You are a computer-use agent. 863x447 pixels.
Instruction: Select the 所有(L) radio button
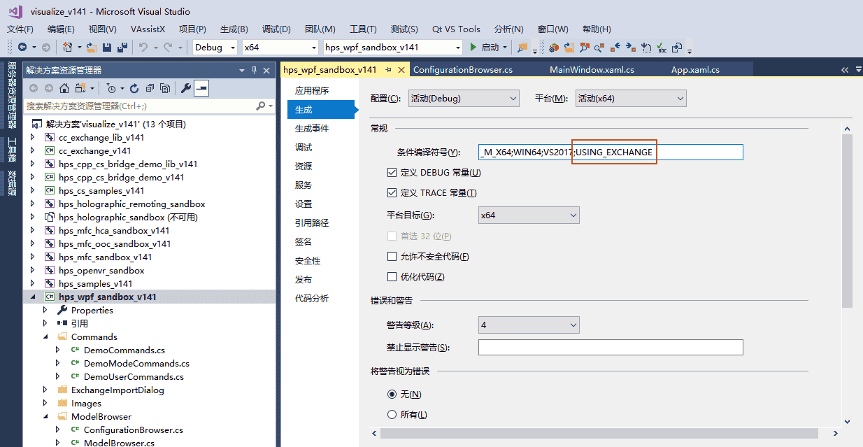(x=392, y=414)
